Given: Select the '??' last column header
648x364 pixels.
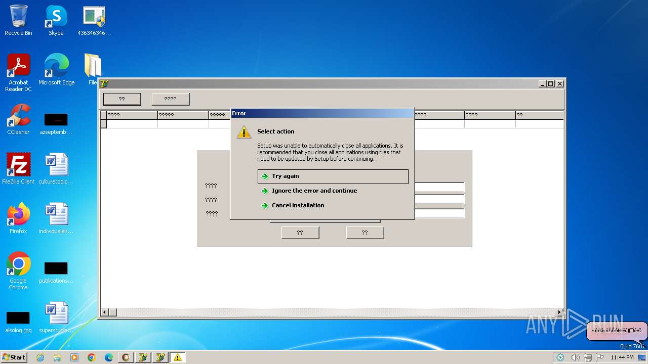Looking at the screenshot, I should click(x=539, y=115).
